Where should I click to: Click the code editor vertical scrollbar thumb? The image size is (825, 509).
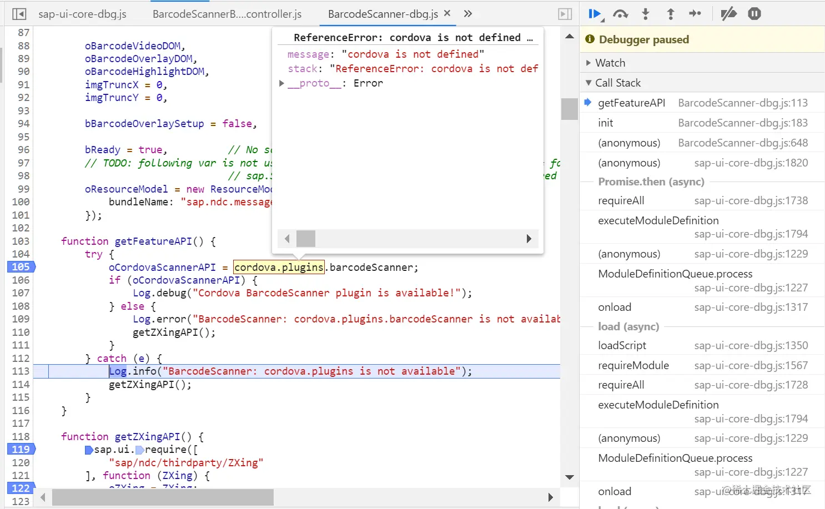point(570,109)
